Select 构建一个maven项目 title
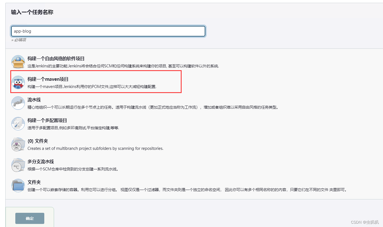 [48, 79]
